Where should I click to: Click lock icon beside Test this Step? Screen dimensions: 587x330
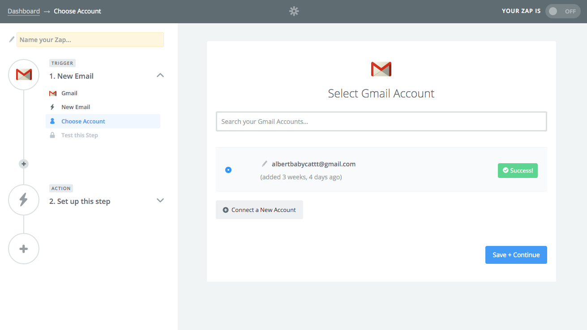coord(52,135)
